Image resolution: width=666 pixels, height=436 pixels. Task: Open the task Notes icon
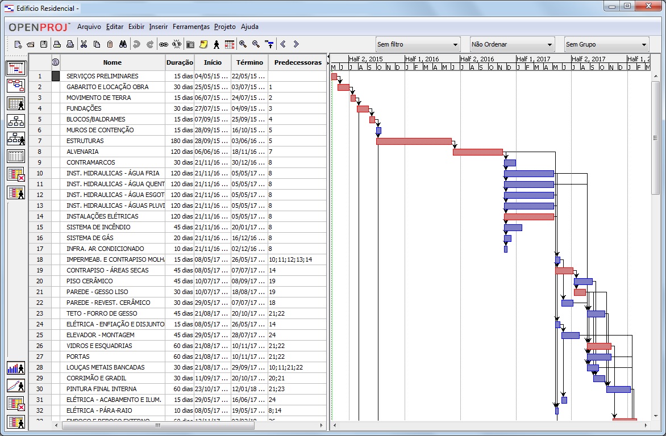[x=203, y=44]
